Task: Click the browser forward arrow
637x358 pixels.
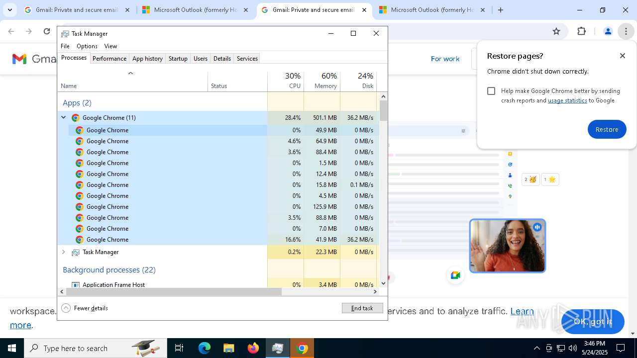Action: point(29,31)
